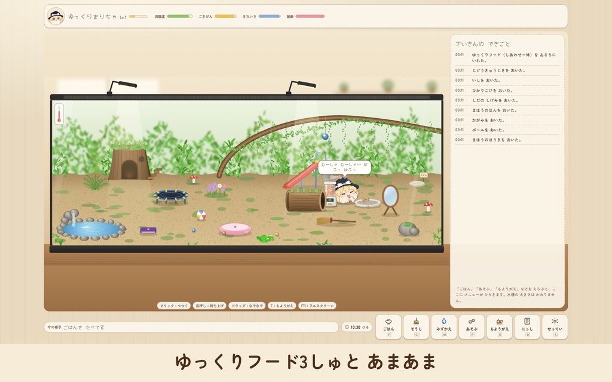Click the right tank lamp
The height and width of the screenshot is (382, 612).
(x=301, y=87)
